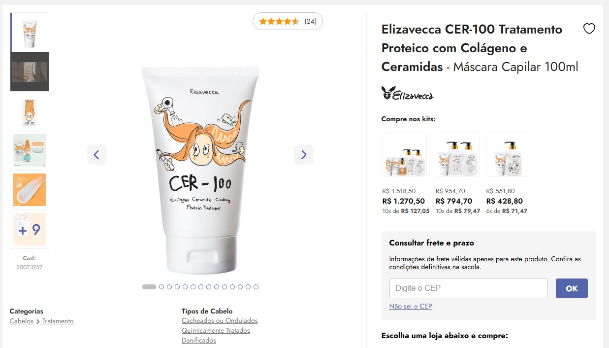Open the product video thumbnail
609x348 pixels.
pyautogui.click(x=30, y=72)
